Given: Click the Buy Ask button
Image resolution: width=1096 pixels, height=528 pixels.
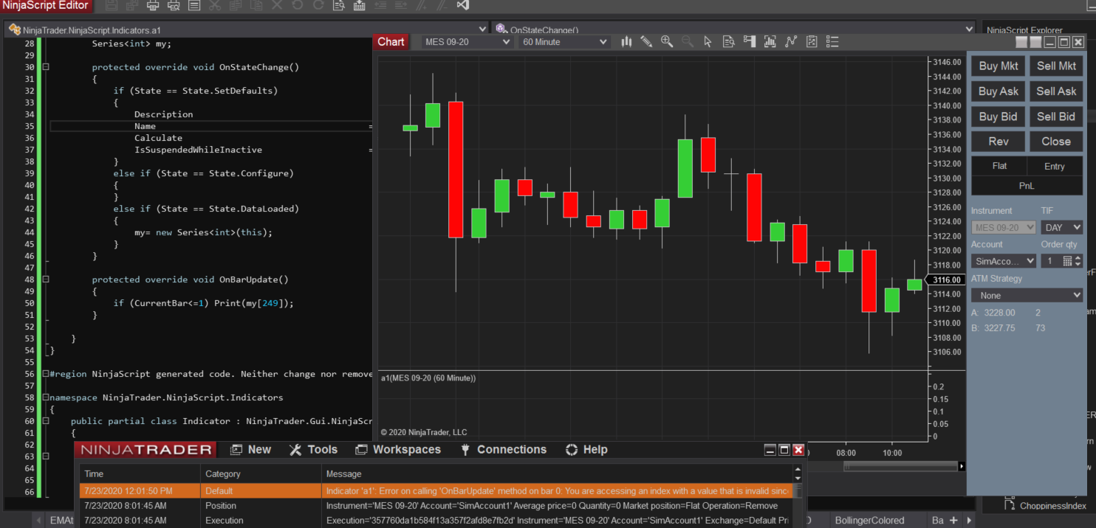Looking at the screenshot, I should tap(998, 91).
